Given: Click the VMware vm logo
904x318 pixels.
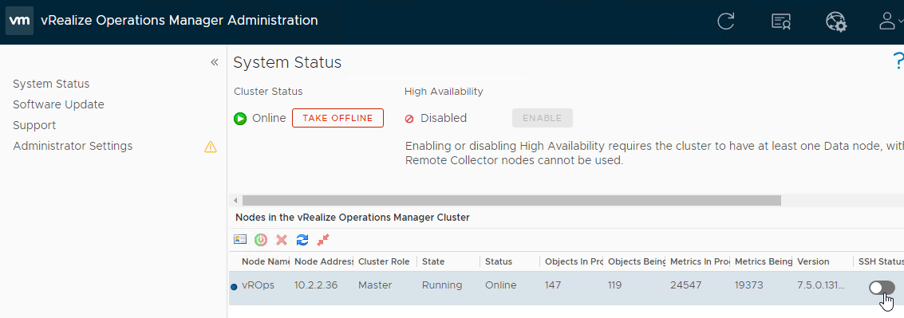Looking at the screenshot, I should coord(20,21).
